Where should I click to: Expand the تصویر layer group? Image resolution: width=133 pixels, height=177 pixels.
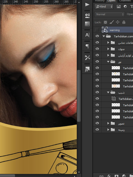point(108,123)
